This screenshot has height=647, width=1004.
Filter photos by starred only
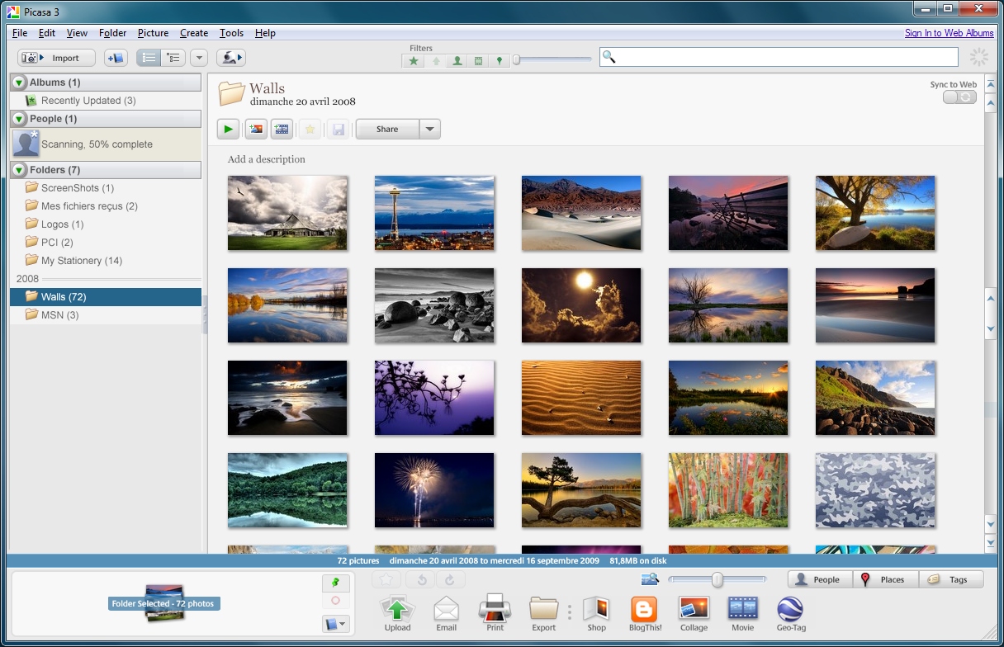pos(413,60)
